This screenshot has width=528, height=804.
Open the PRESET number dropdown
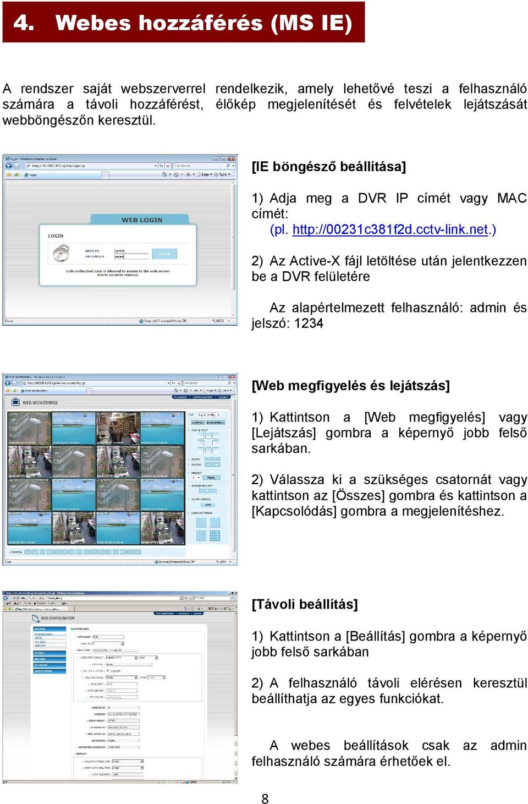(x=196, y=478)
